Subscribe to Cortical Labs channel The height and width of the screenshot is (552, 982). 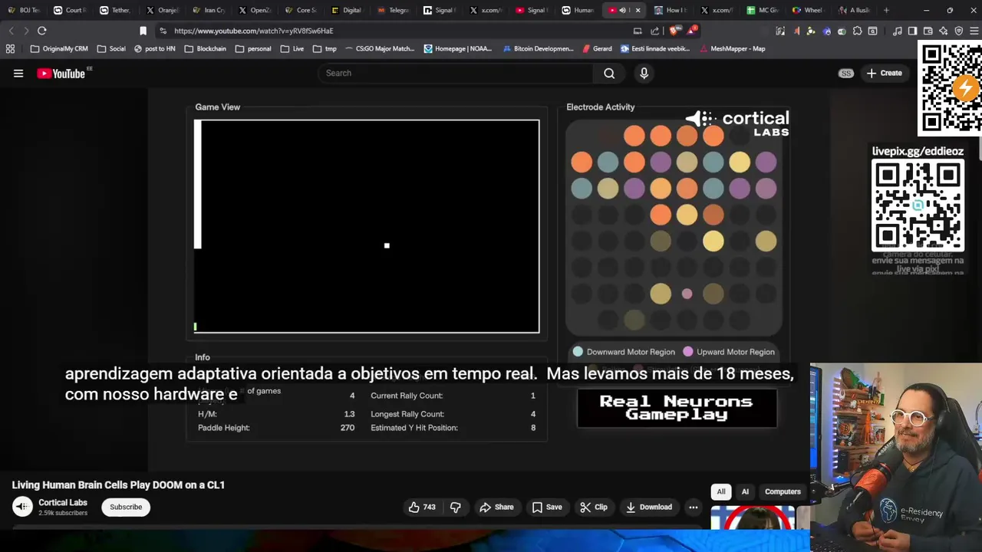pyautogui.click(x=126, y=507)
